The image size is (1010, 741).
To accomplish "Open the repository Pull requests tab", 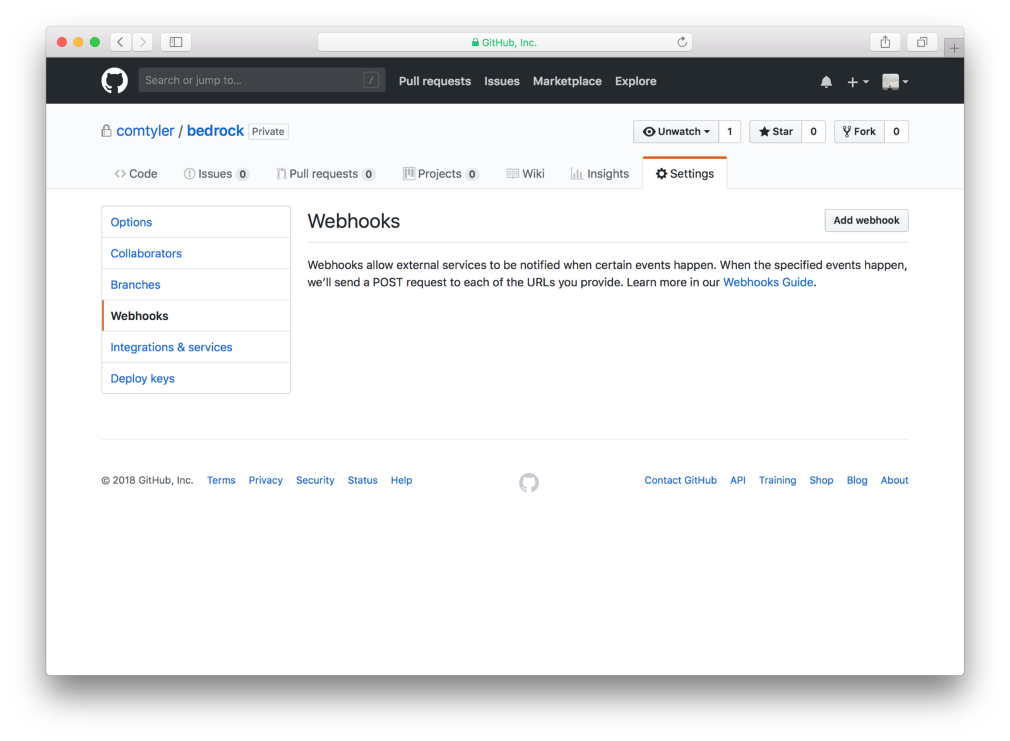I will (325, 174).
